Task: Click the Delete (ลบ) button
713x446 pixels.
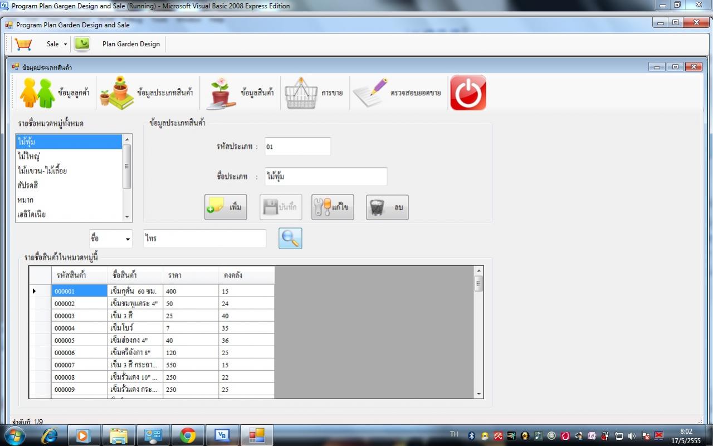Action: point(387,207)
